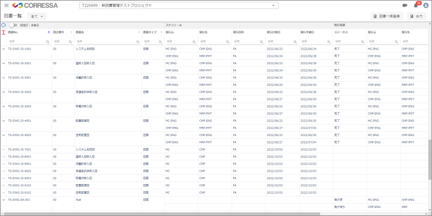
Task: Toggle the 旧改訂 display switch
Action: [x=13, y=25]
